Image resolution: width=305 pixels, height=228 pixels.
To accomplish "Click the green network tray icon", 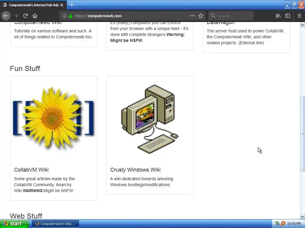I will (x=277, y=224).
